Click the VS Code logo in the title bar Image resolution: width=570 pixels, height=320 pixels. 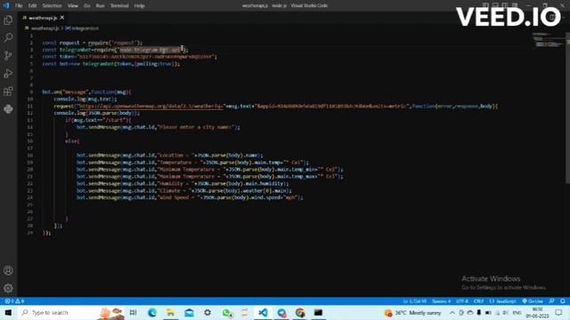click(x=6, y=5)
